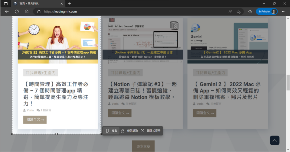Screen dimensions: 290x152
Task: Refresh the page with the reload icon
Action: point(17,11)
